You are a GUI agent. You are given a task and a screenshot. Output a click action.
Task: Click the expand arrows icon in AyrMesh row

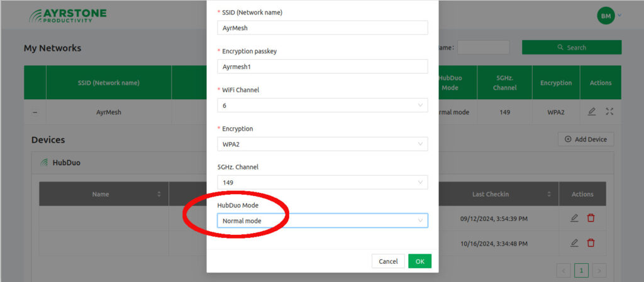coord(609,112)
